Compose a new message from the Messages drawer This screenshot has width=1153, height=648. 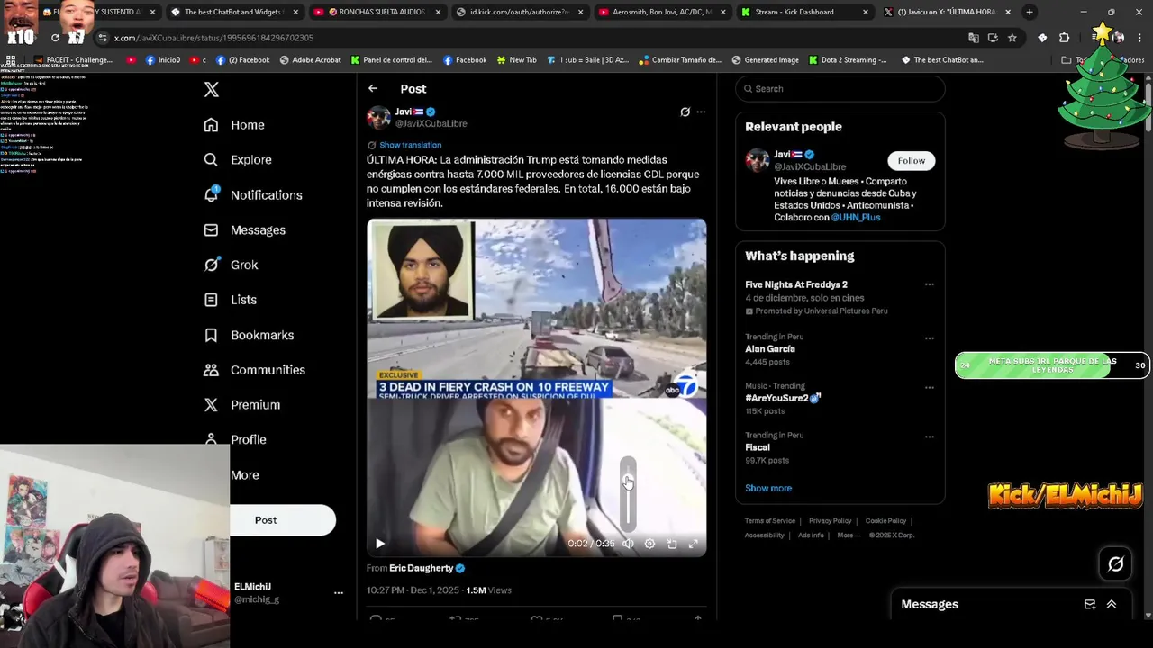[1090, 605]
